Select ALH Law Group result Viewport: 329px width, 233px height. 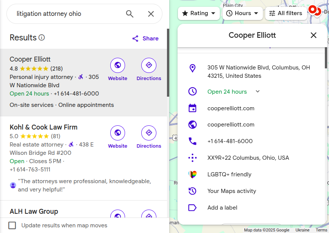pos(34,211)
